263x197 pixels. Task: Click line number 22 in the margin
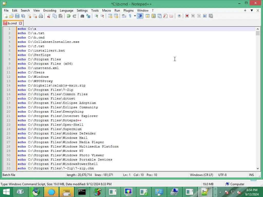tap(8, 120)
